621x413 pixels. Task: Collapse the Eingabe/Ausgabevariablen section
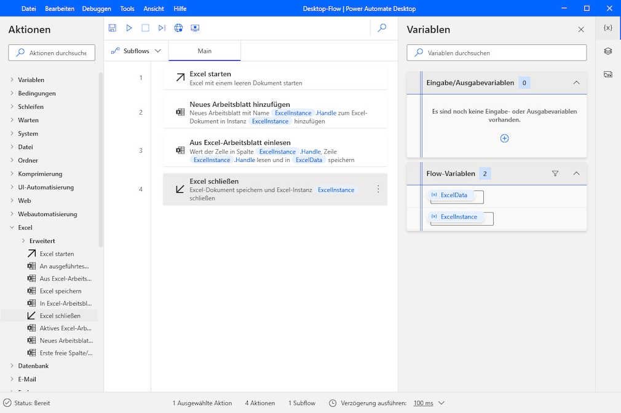(577, 82)
